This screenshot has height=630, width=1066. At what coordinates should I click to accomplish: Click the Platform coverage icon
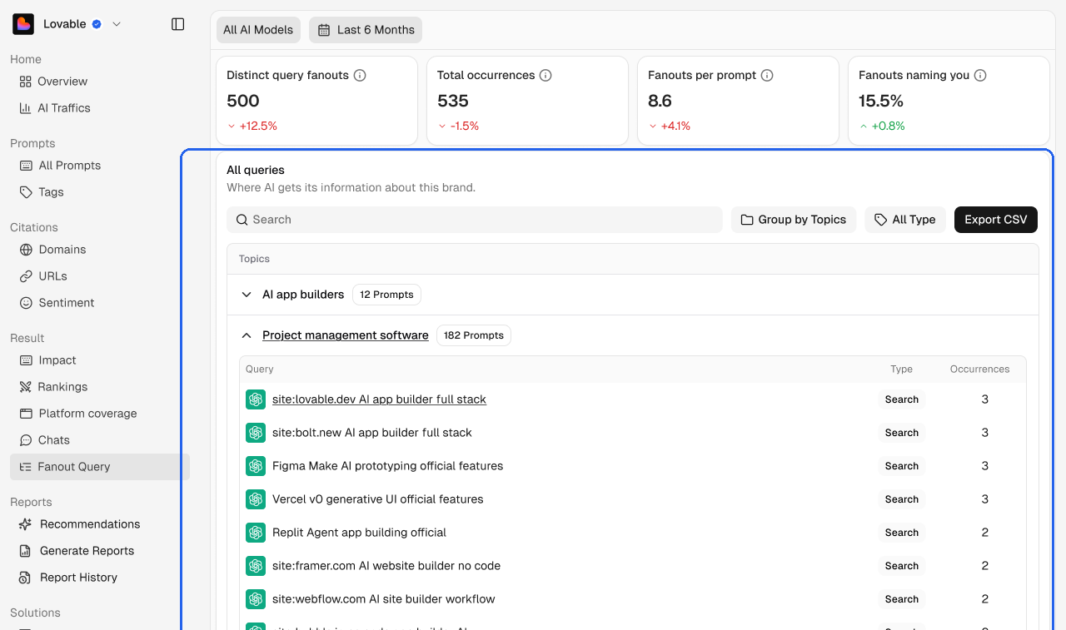[26, 414]
